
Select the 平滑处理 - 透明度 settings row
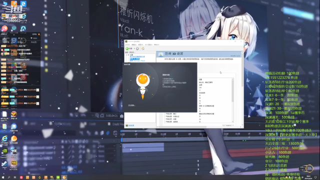click(198, 121)
